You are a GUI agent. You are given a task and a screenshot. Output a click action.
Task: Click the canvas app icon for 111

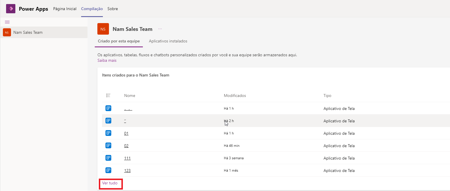tap(108, 158)
